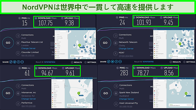Click user icon beside Clouvider Limited
This screenshot has width=196, height=110.
(x=18, y=53)
